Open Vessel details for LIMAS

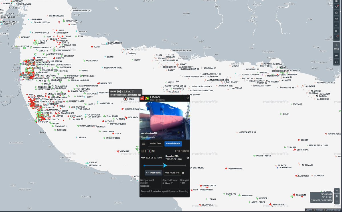[173, 144]
